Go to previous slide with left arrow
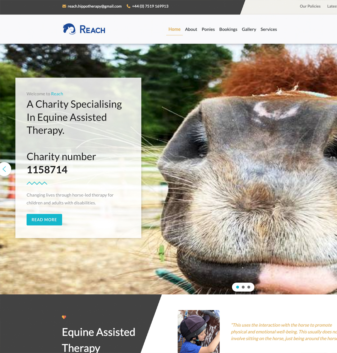 5,169
